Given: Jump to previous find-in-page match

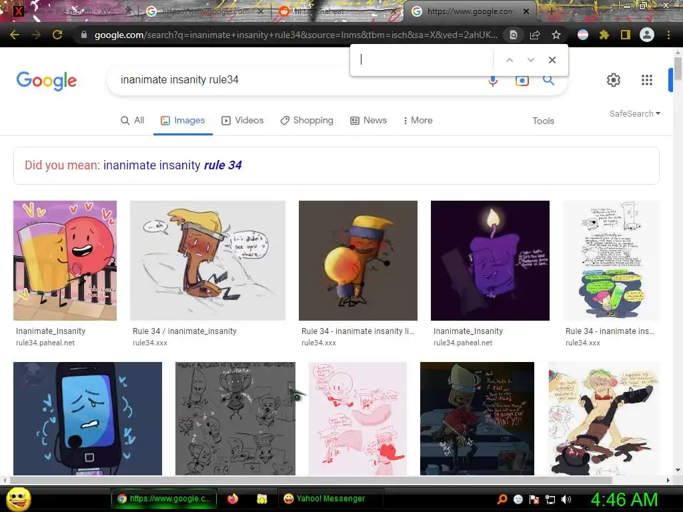Looking at the screenshot, I should [509, 60].
